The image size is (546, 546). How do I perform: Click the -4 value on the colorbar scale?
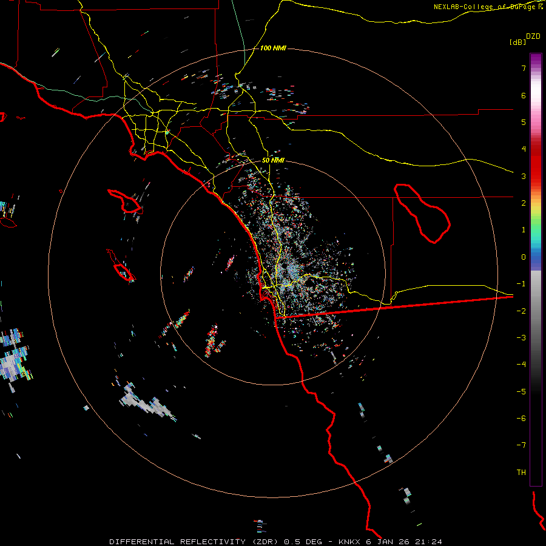pyautogui.click(x=521, y=365)
